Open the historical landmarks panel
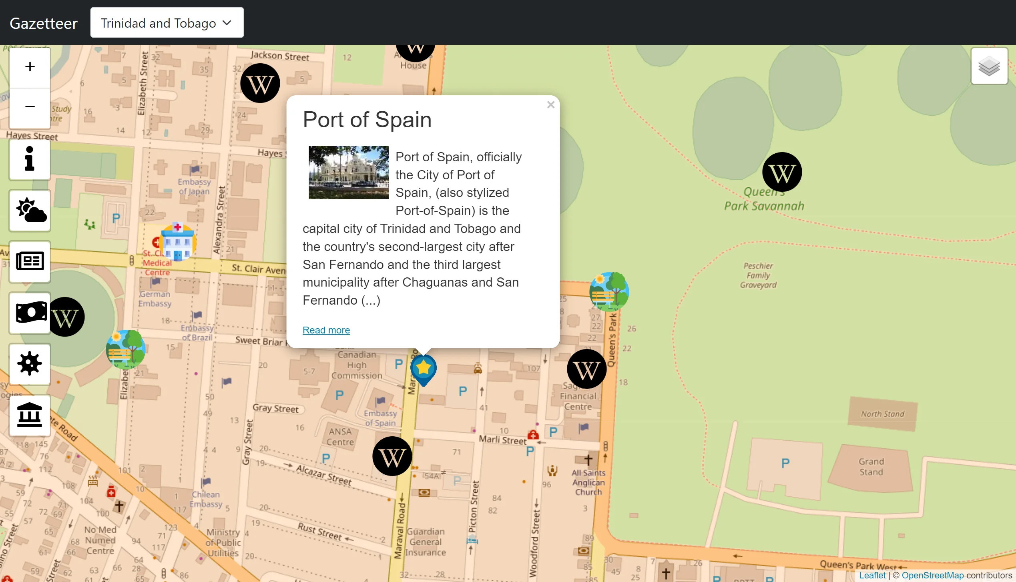This screenshot has width=1016, height=582. (x=29, y=415)
